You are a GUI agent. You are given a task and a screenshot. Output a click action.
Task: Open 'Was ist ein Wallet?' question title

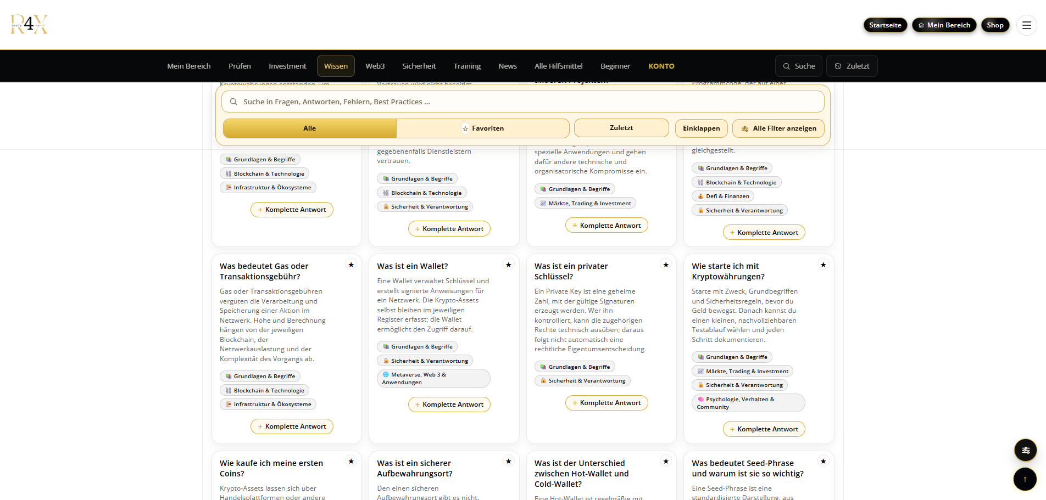[413, 266]
